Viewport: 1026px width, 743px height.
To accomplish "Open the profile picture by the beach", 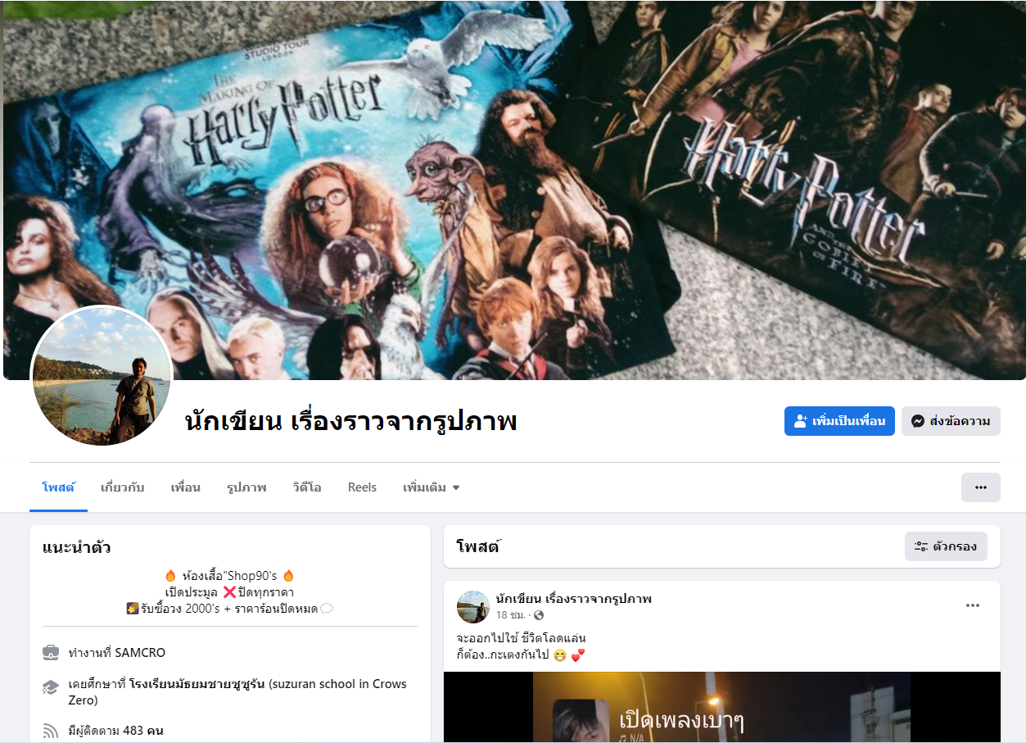I will 102,376.
